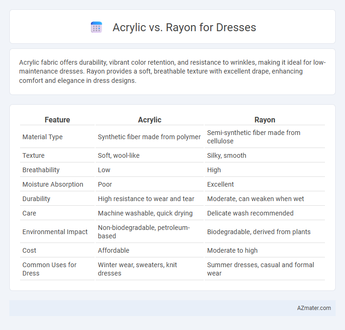Click the 'Cost' row label
The height and width of the screenshot is (330, 345).
(x=29, y=250)
